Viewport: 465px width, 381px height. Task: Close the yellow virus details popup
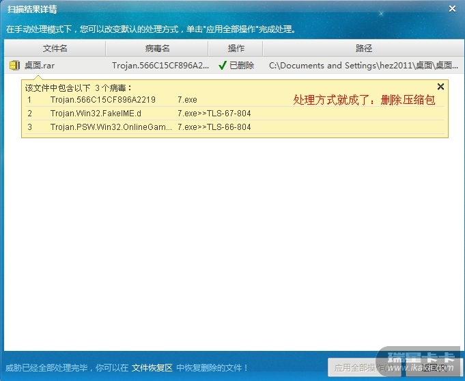pos(440,86)
